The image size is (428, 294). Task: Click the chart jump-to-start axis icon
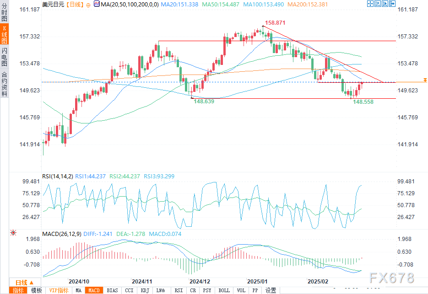coord(378,4)
